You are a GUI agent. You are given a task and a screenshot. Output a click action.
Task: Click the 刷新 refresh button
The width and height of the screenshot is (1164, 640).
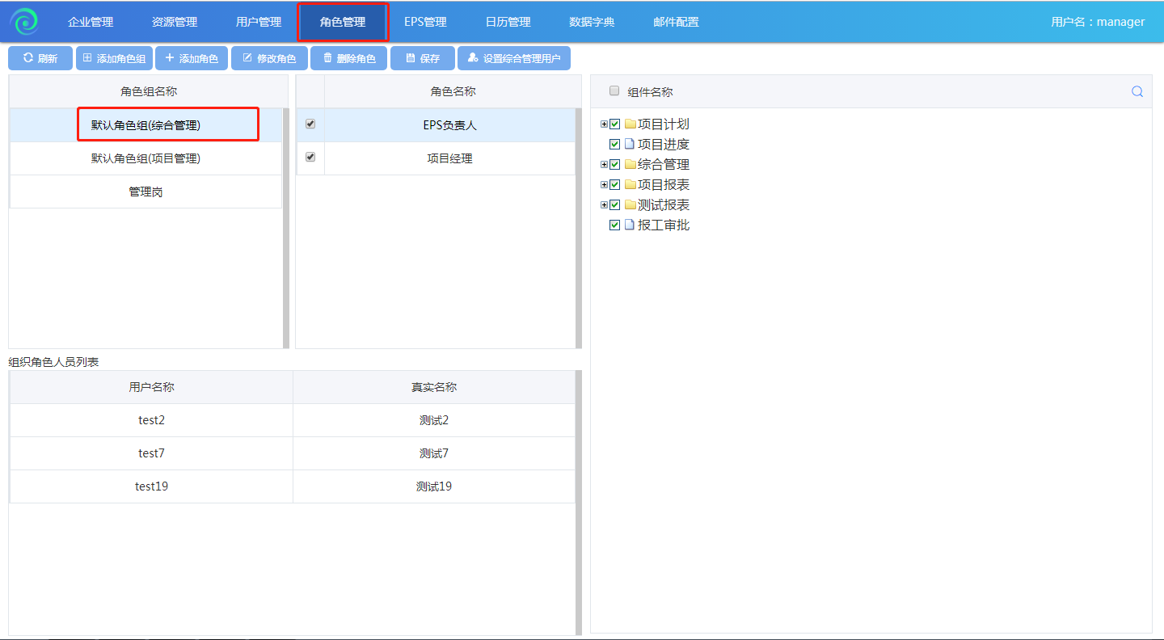point(40,58)
